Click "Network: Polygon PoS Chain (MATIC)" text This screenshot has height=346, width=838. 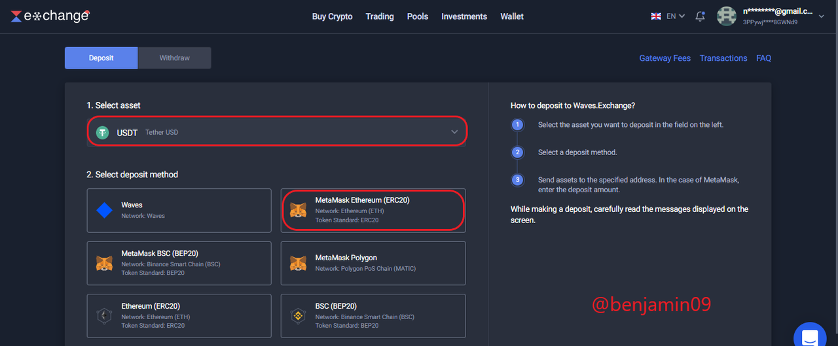coord(365,269)
